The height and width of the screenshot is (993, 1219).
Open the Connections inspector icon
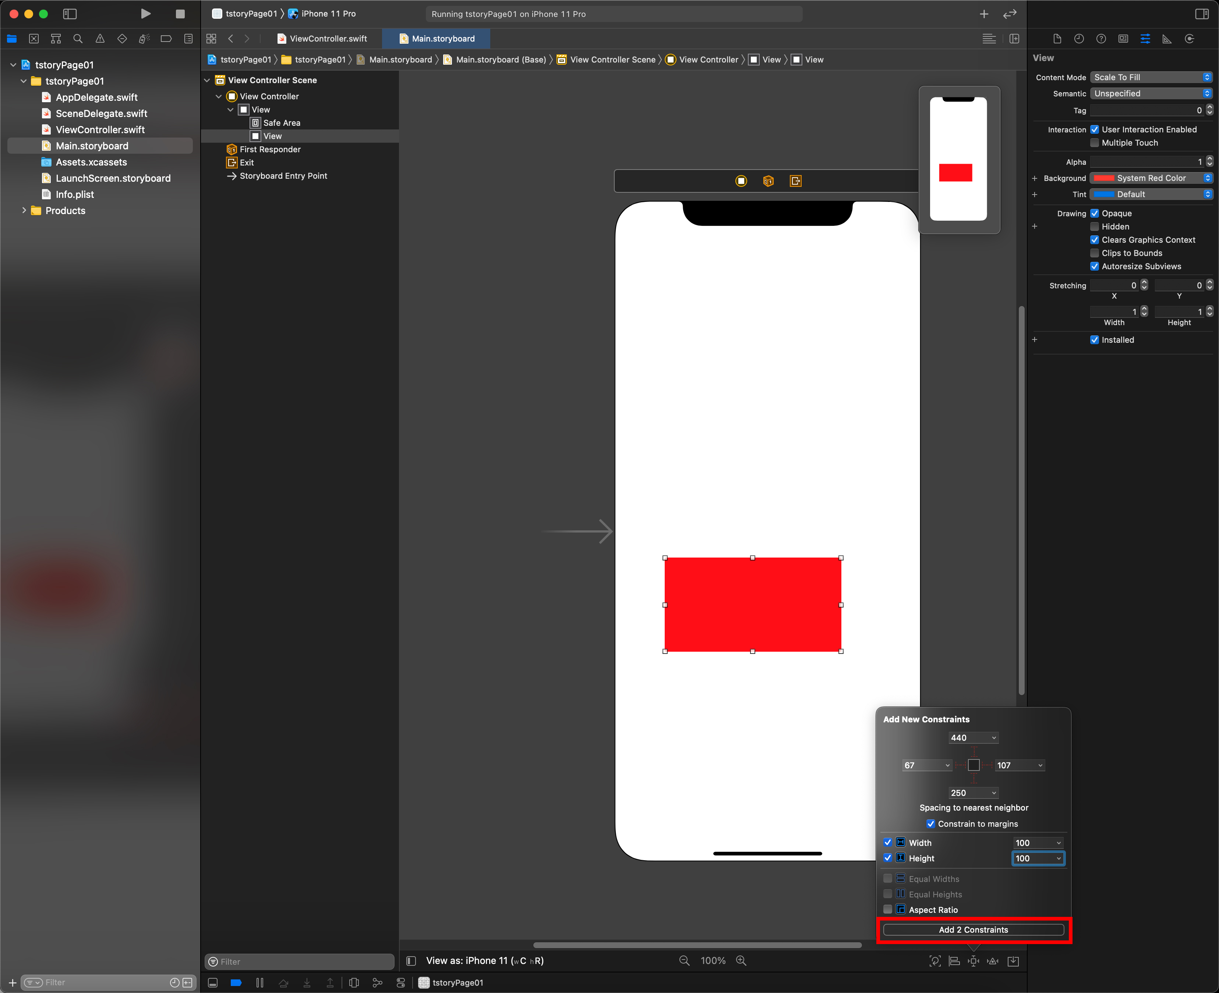click(x=1189, y=39)
